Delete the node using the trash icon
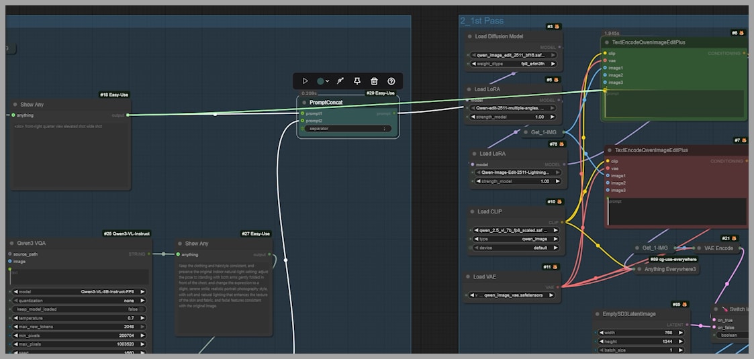 click(x=375, y=81)
